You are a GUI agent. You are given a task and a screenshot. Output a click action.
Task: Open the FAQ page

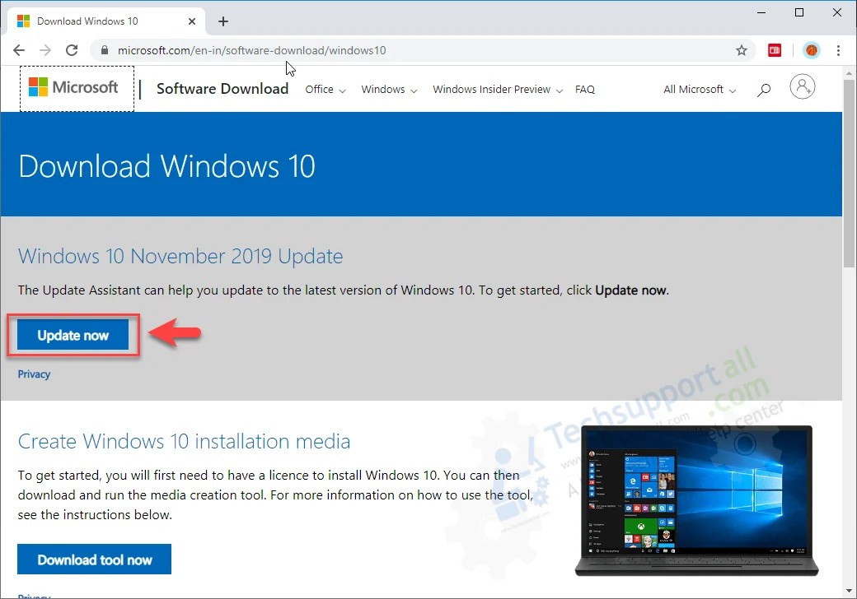click(585, 90)
